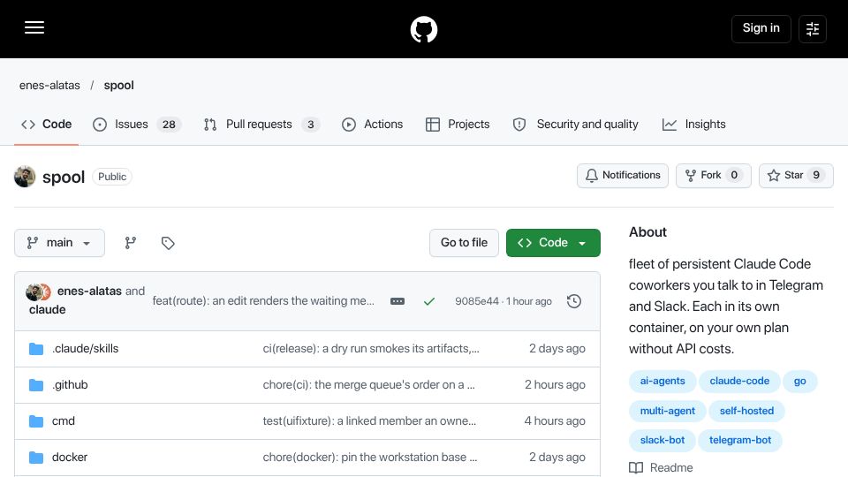The width and height of the screenshot is (848, 477).
Task: Open the Readme link
Action: (x=661, y=468)
